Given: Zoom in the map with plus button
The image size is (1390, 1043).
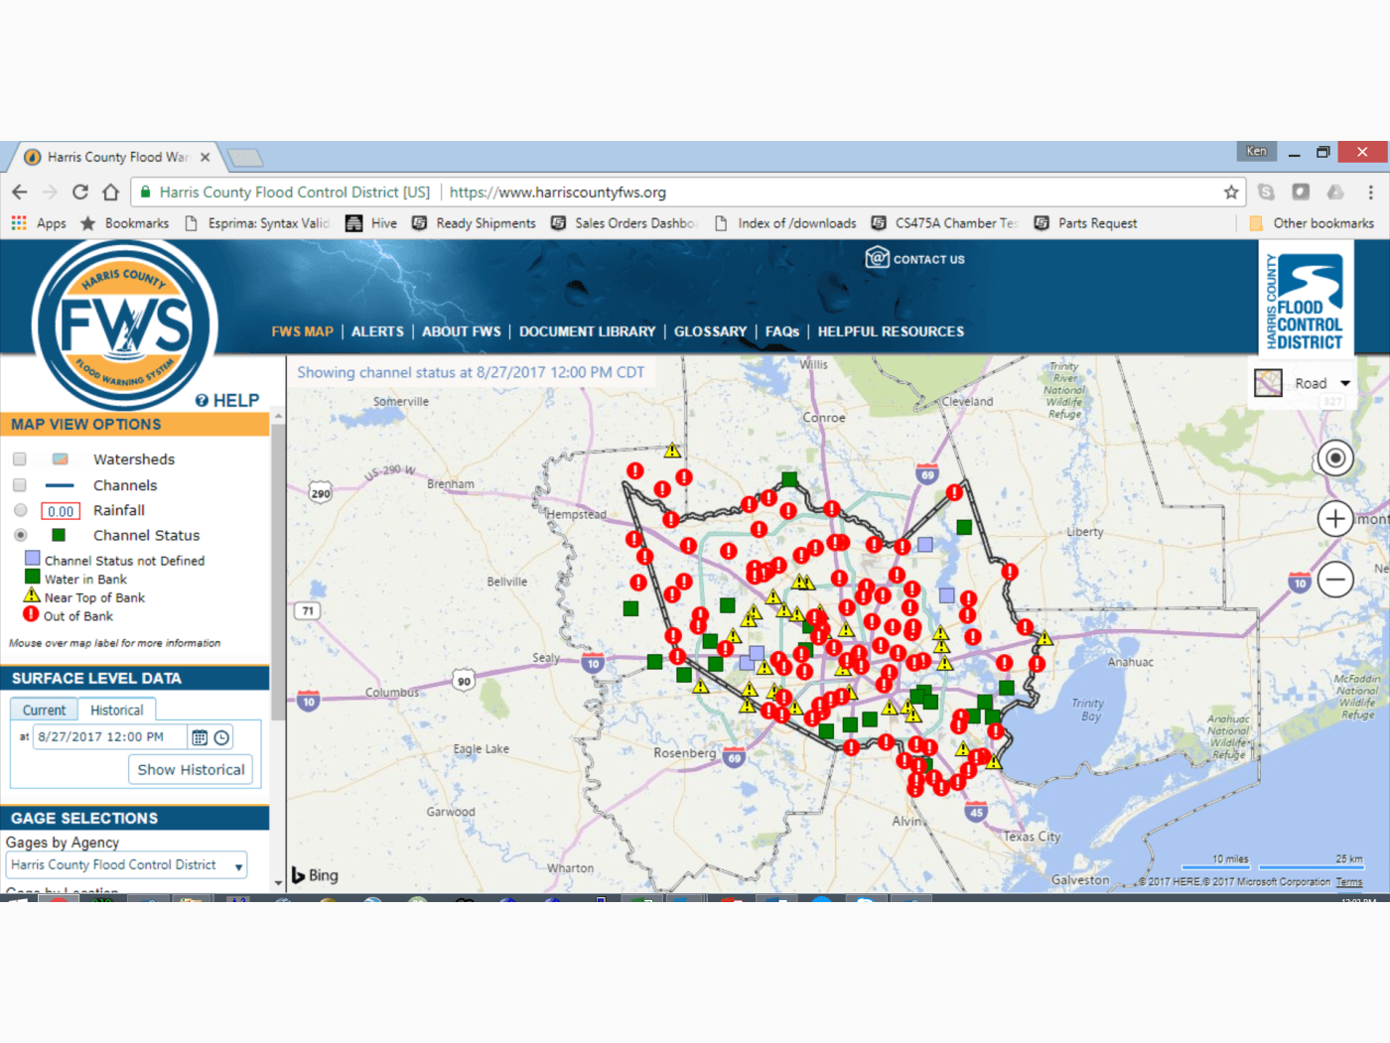Looking at the screenshot, I should point(1335,518).
